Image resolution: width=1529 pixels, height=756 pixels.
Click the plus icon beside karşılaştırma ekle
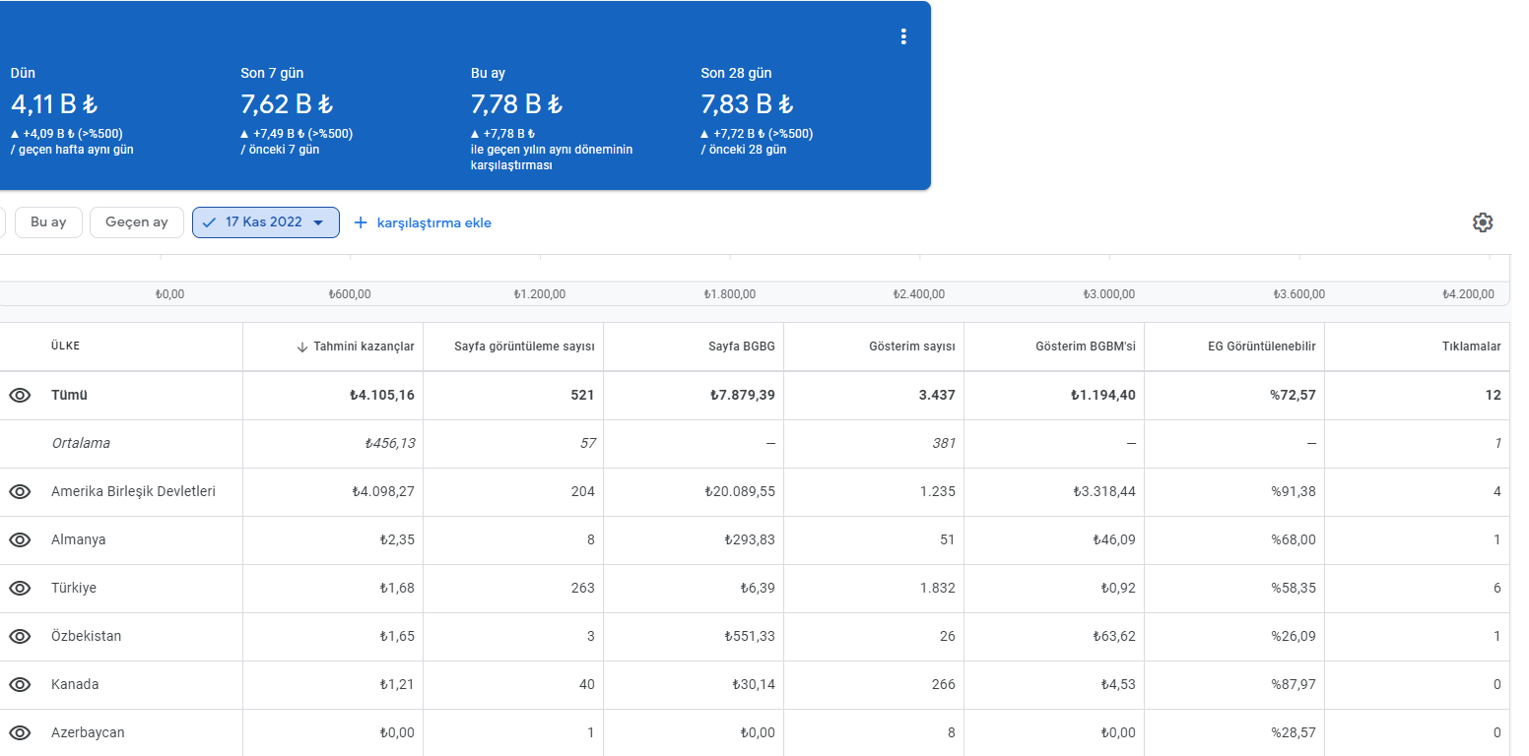point(360,222)
